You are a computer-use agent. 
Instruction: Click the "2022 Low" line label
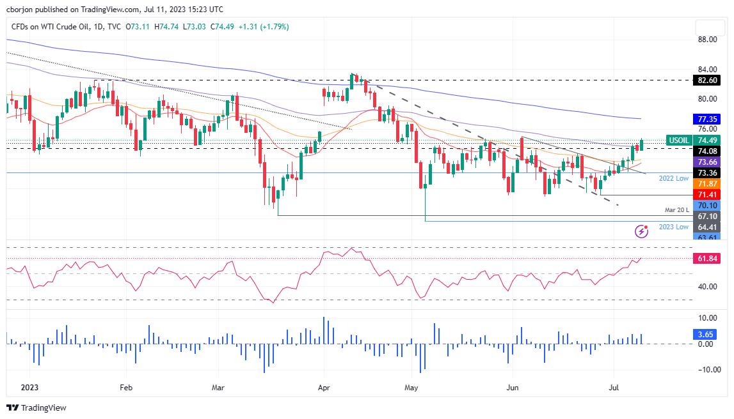pyautogui.click(x=673, y=179)
